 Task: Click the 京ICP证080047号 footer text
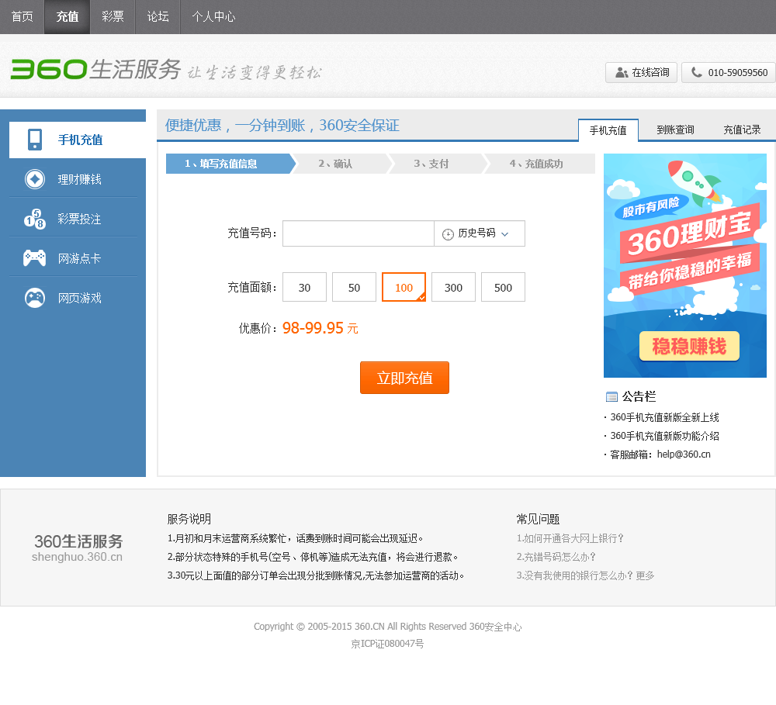tap(387, 644)
